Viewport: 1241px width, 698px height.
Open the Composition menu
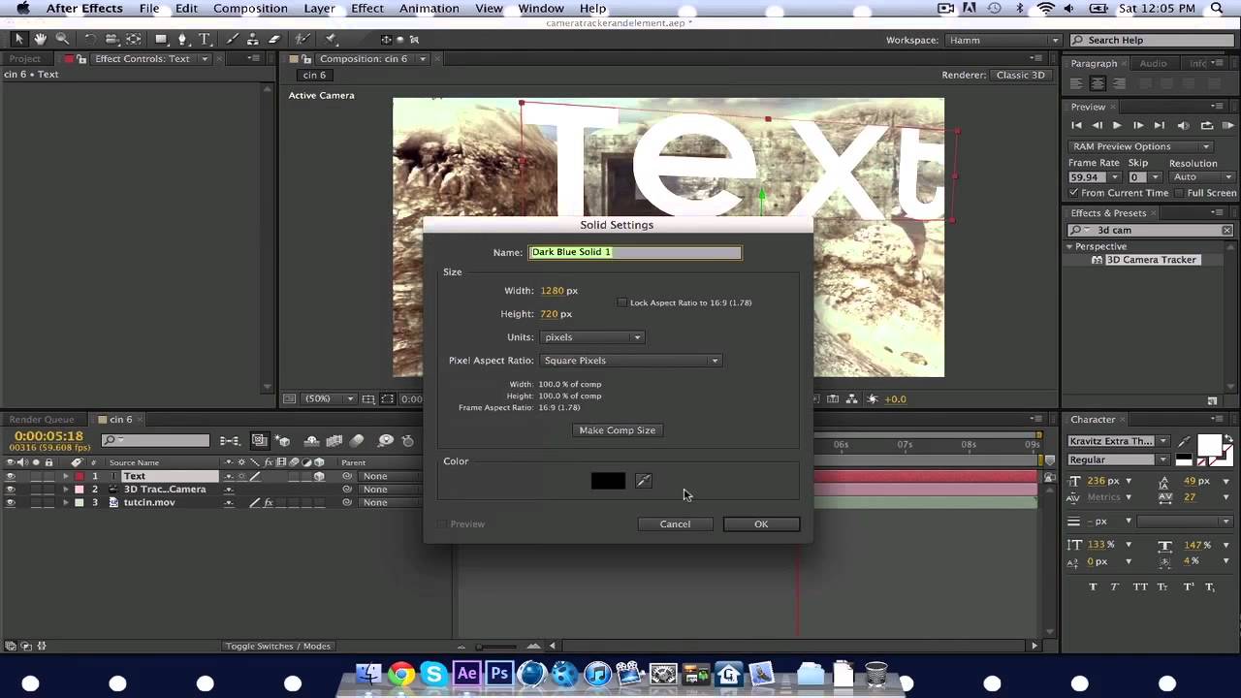pyautogui.click(x=250, y=9)
